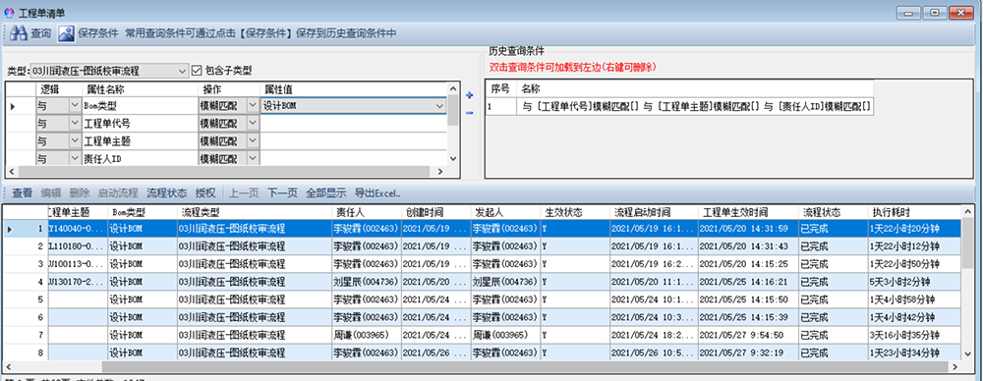The image size is (983, 381).
Task: Toggle the 包含子类型 checkbox
Action: click(197, 70)
